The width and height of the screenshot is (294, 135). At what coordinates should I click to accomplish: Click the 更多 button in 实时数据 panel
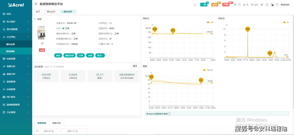[135, 66]
